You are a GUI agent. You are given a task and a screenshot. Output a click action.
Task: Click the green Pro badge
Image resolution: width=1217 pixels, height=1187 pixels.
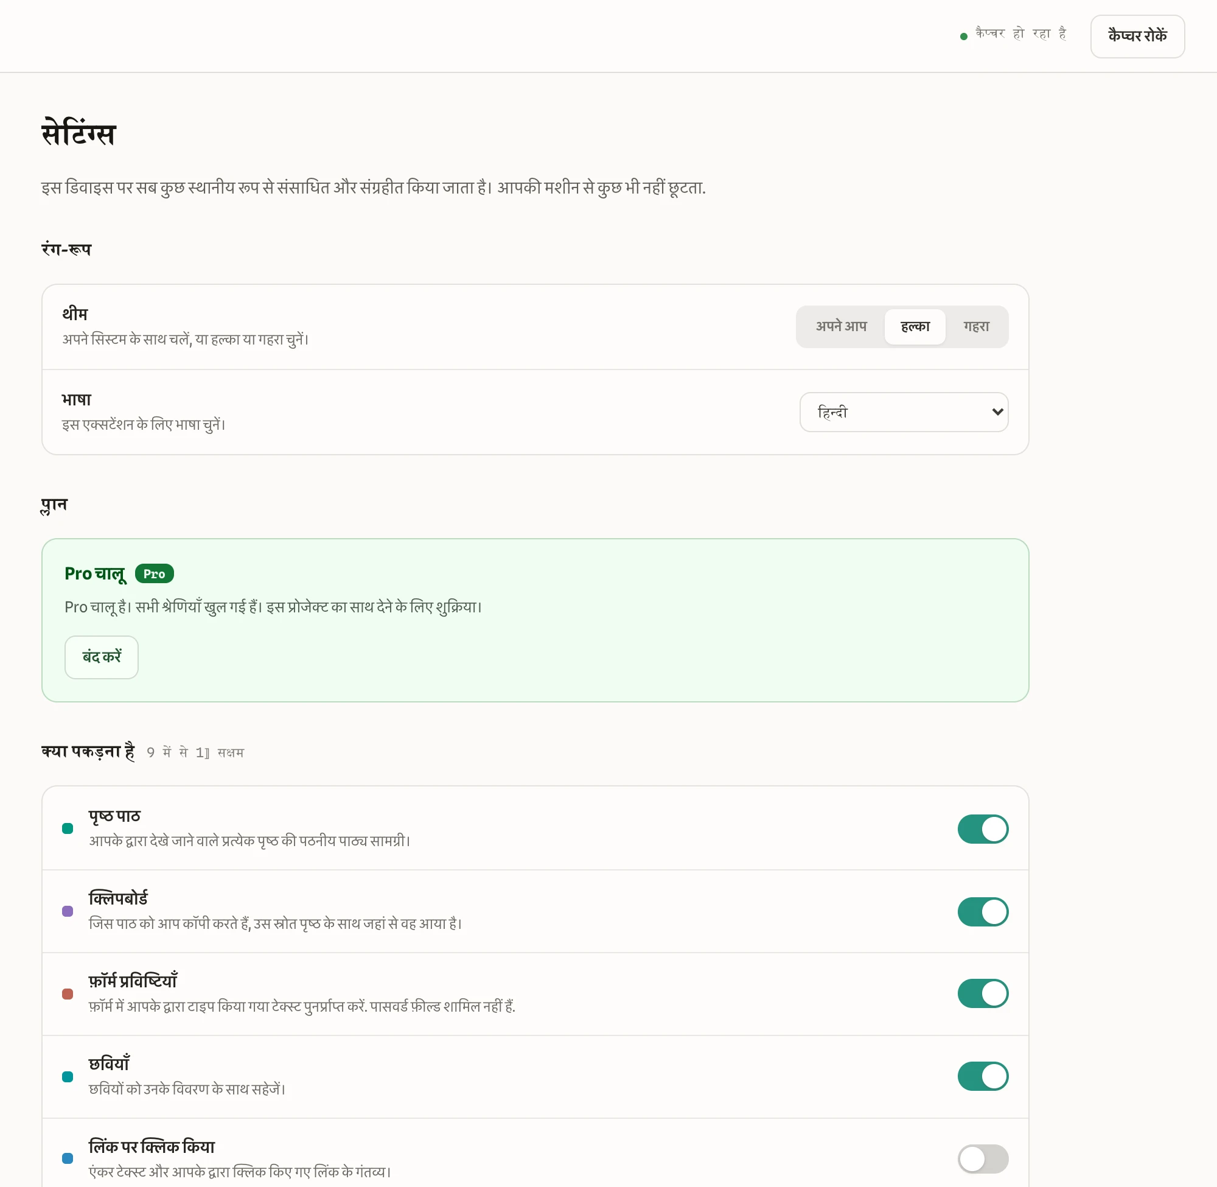click(155, 573)
